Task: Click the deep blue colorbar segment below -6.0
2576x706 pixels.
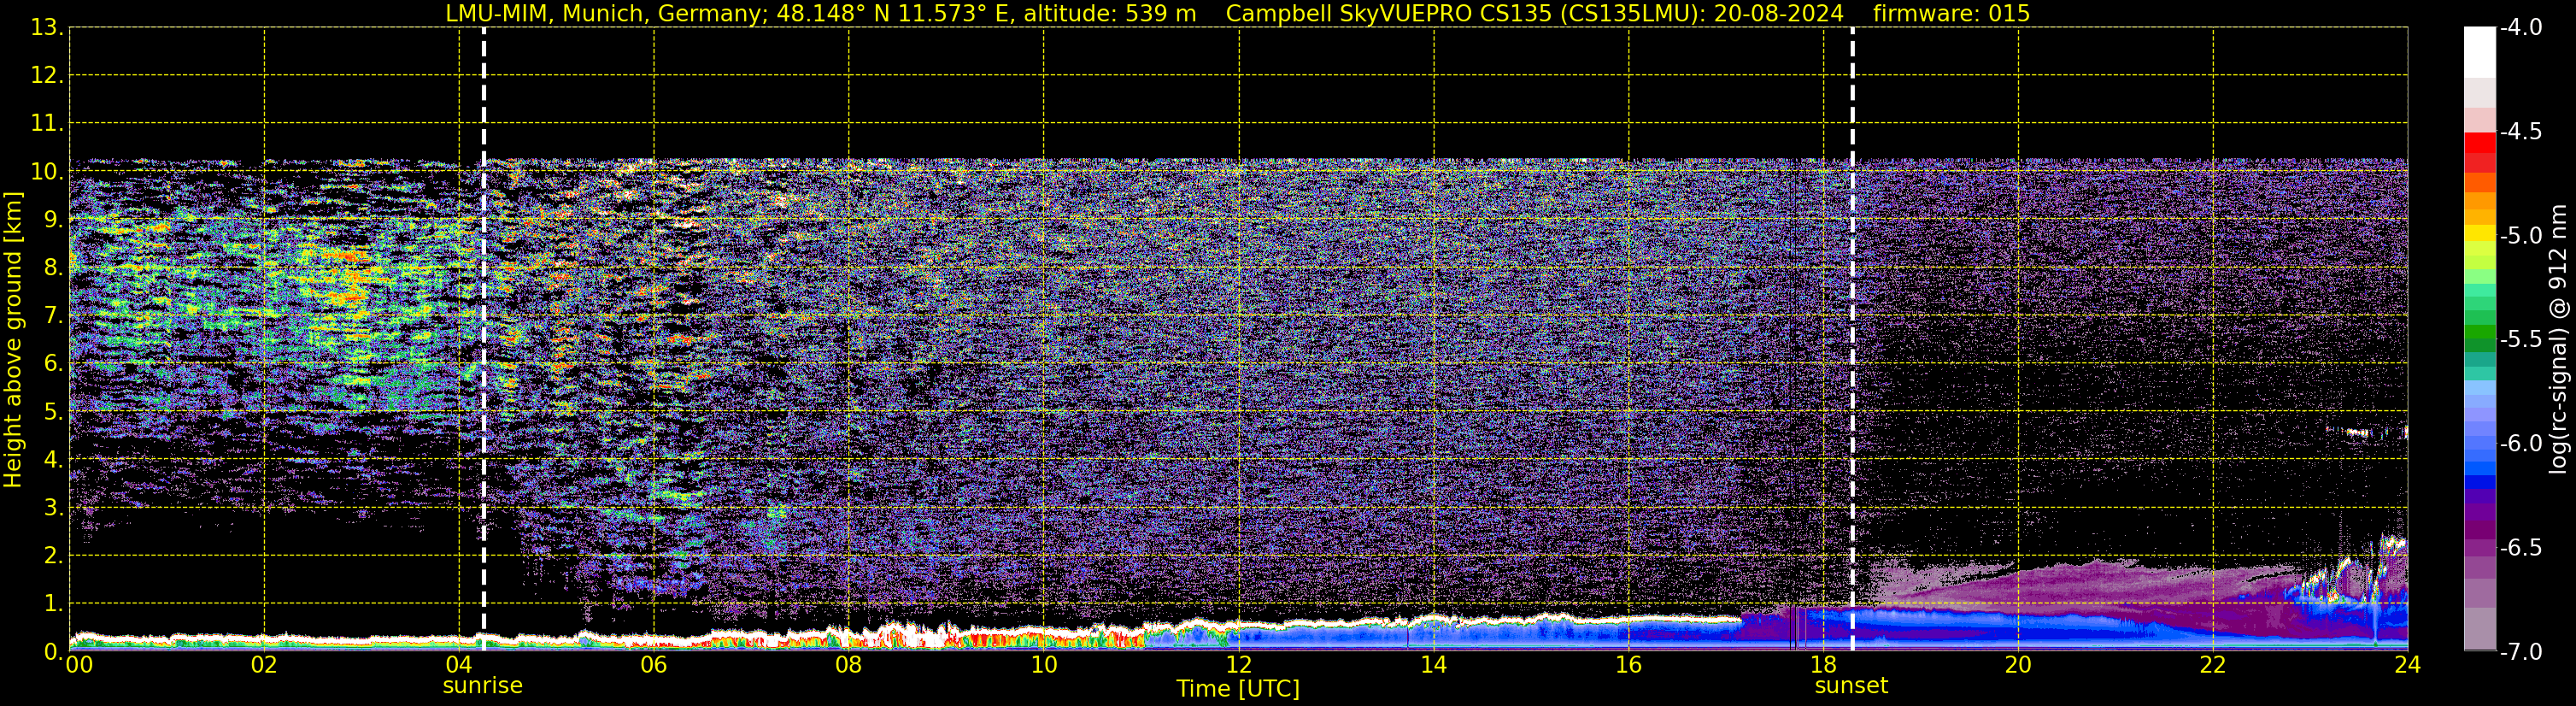Action: pyautogui.click(x=2479, y=482)
